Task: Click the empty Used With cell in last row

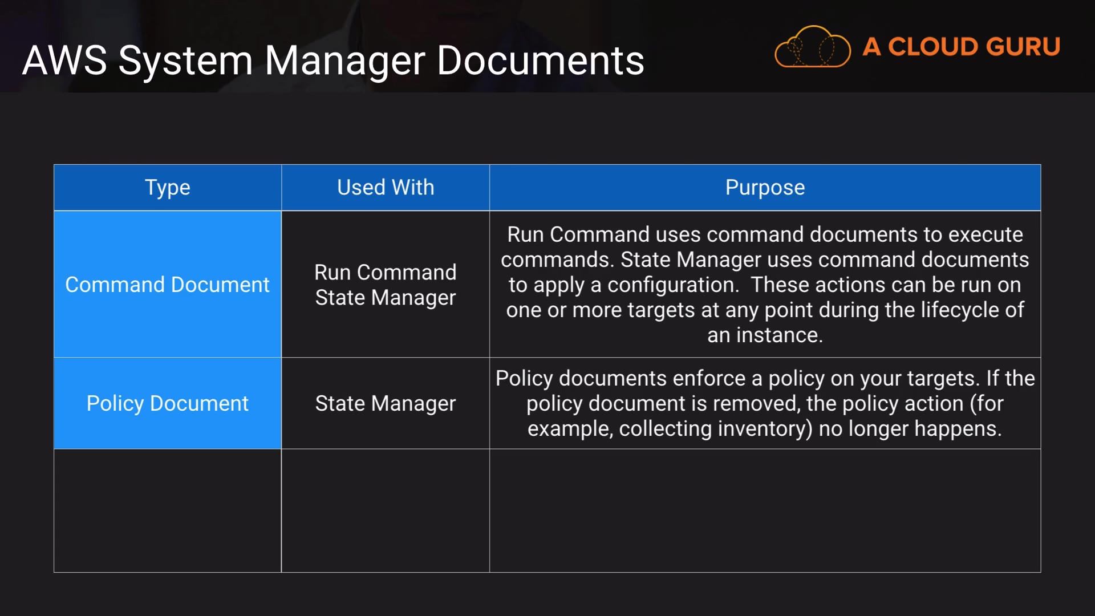Action: (x=386, y=510)
